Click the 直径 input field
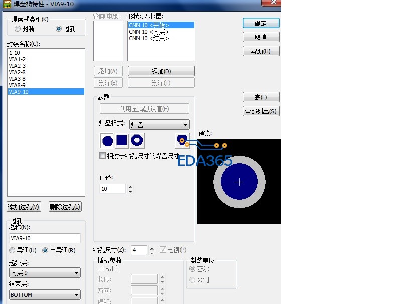This screenshot has width=411, height=304. click(113, 189)
